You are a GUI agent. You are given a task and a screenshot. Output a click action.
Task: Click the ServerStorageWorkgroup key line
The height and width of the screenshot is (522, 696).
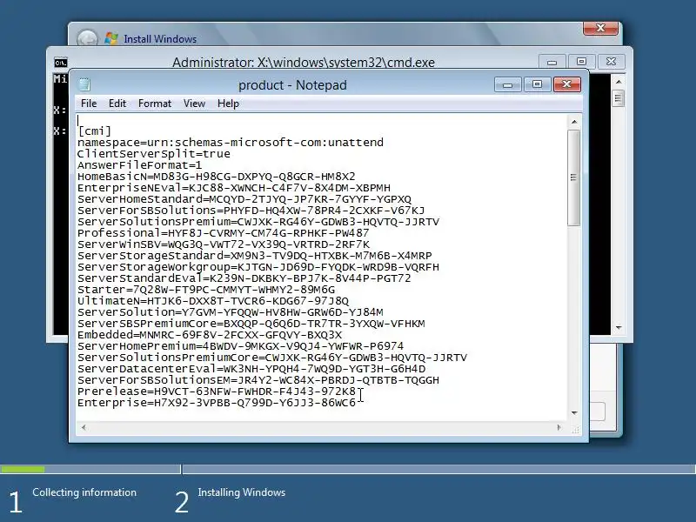tap(258, 267)
